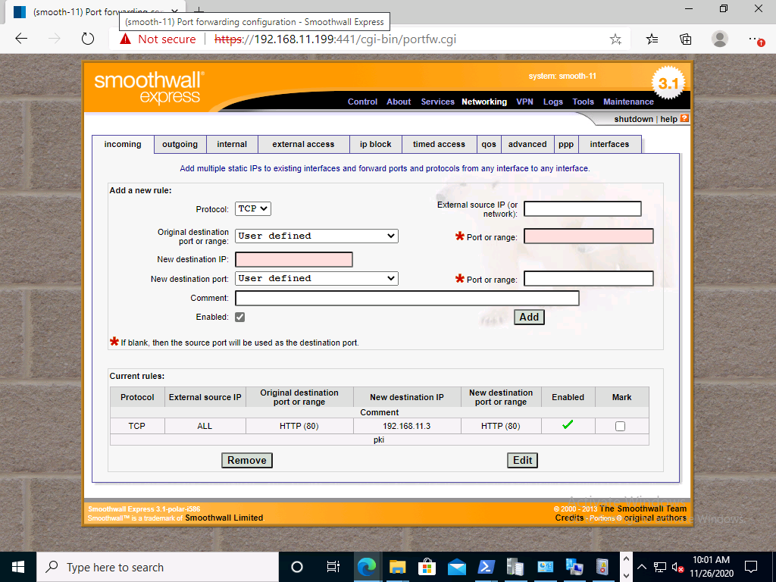Open the ppp tab

click(566, 144)
